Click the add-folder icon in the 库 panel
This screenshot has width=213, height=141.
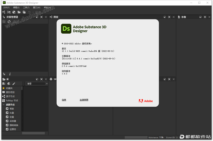click(4, 84)
